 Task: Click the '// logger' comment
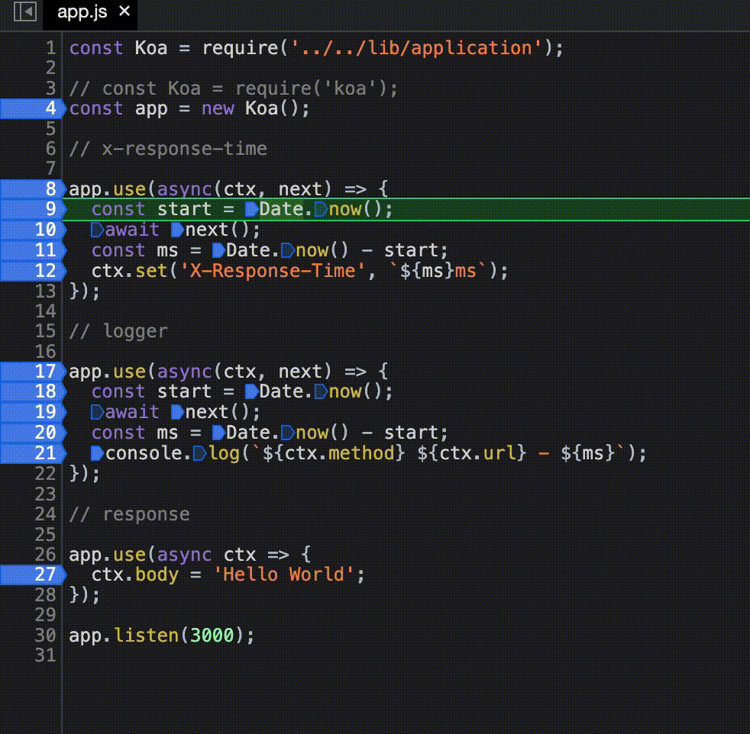pyautogui.click(x=118, y=332)
